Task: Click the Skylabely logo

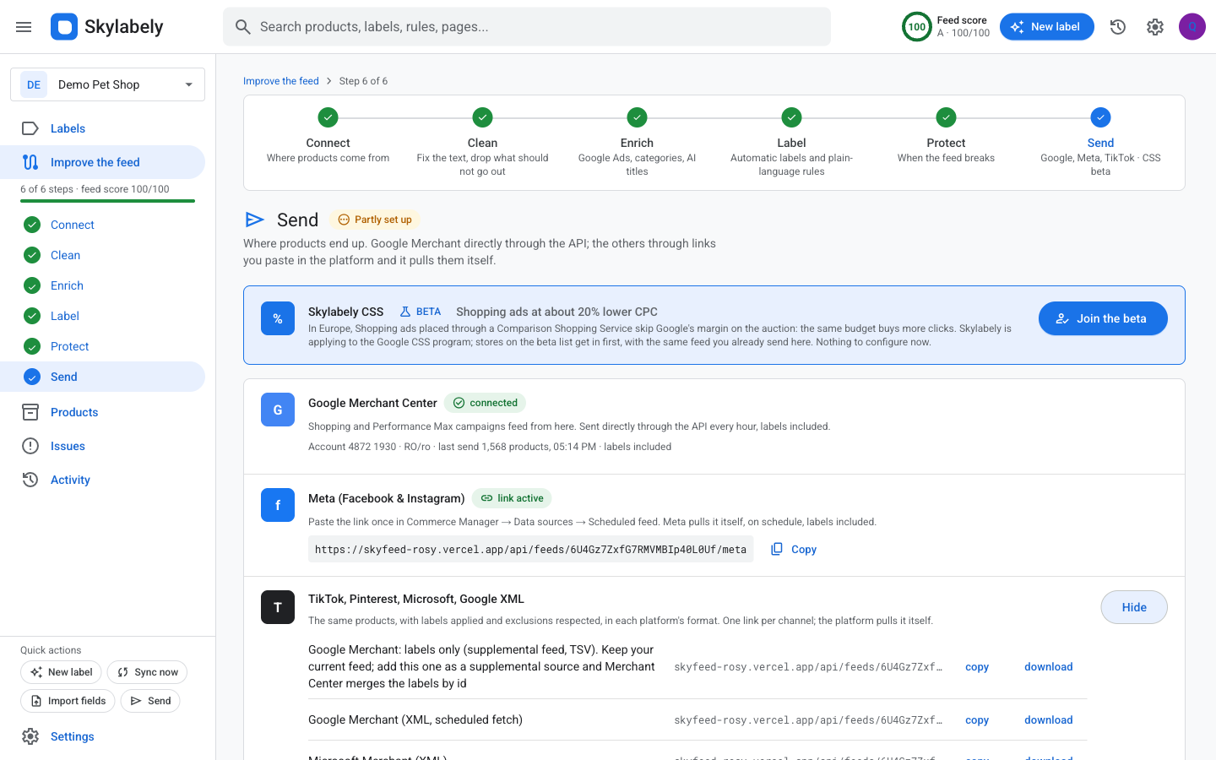Action: pyautogui.click(x=107, y=27)
